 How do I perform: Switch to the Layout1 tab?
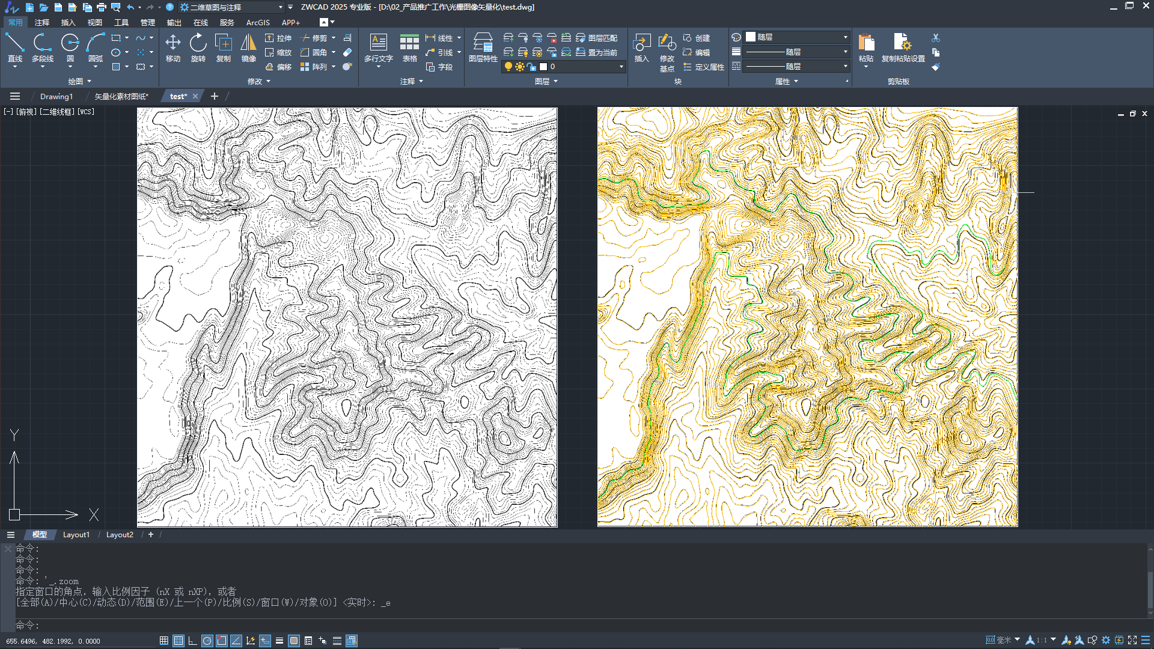pyautogui.click(x=76, y=535)
